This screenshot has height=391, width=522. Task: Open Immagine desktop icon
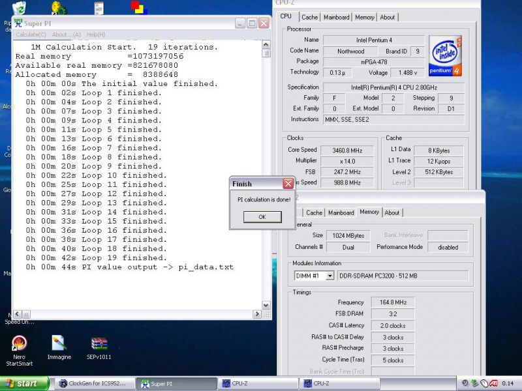(x=59, y=347)
